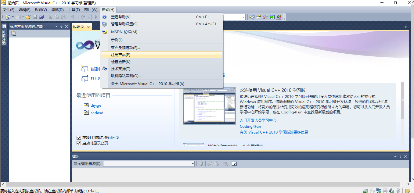The height and width of the screenshot is (193, 414).
Task: Open the Document Outline side tab
Action: pyautogui.click(x=4, y=35)
